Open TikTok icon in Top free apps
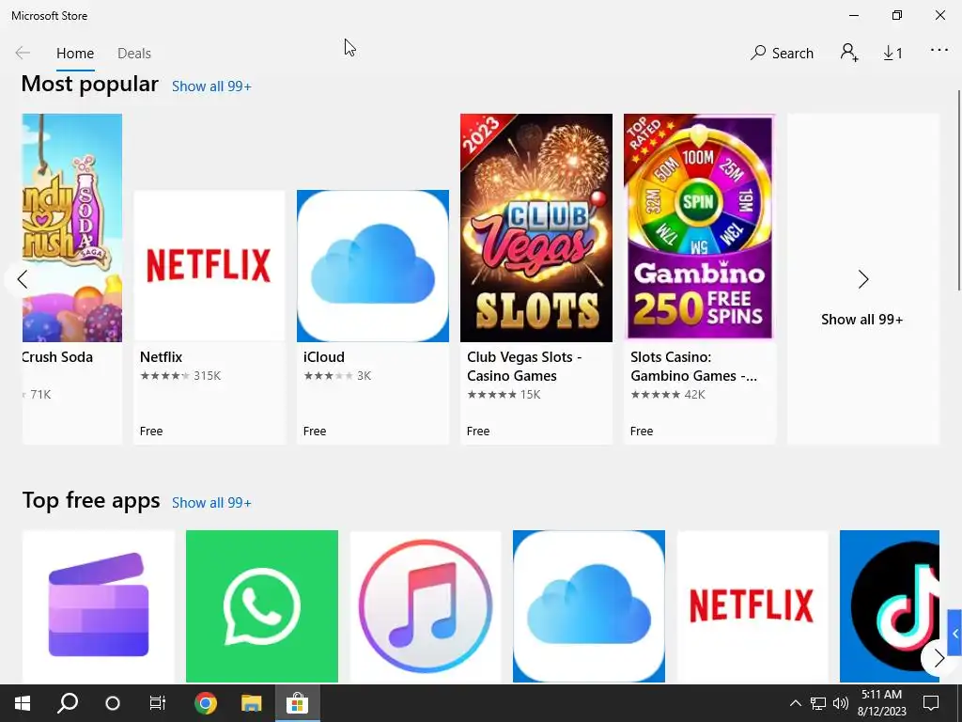The width and height of the screenshot is (962, 722). coord(890,606)
